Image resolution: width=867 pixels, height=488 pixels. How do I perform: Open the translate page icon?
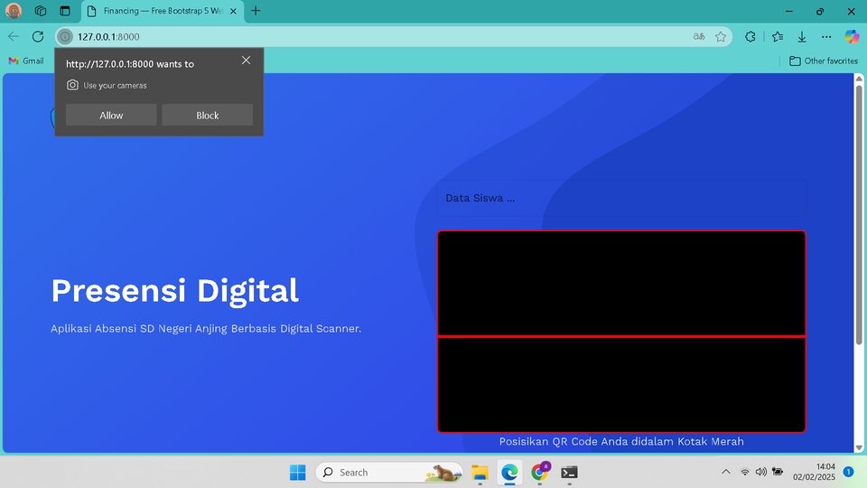[x=699, y=36]
